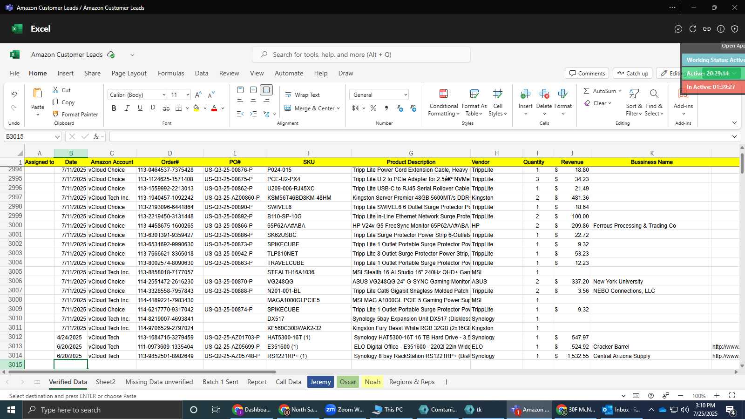This screenshot has width=745, height=419.
Task: Select the Select All corner triangle
Action: coord(20,153)
